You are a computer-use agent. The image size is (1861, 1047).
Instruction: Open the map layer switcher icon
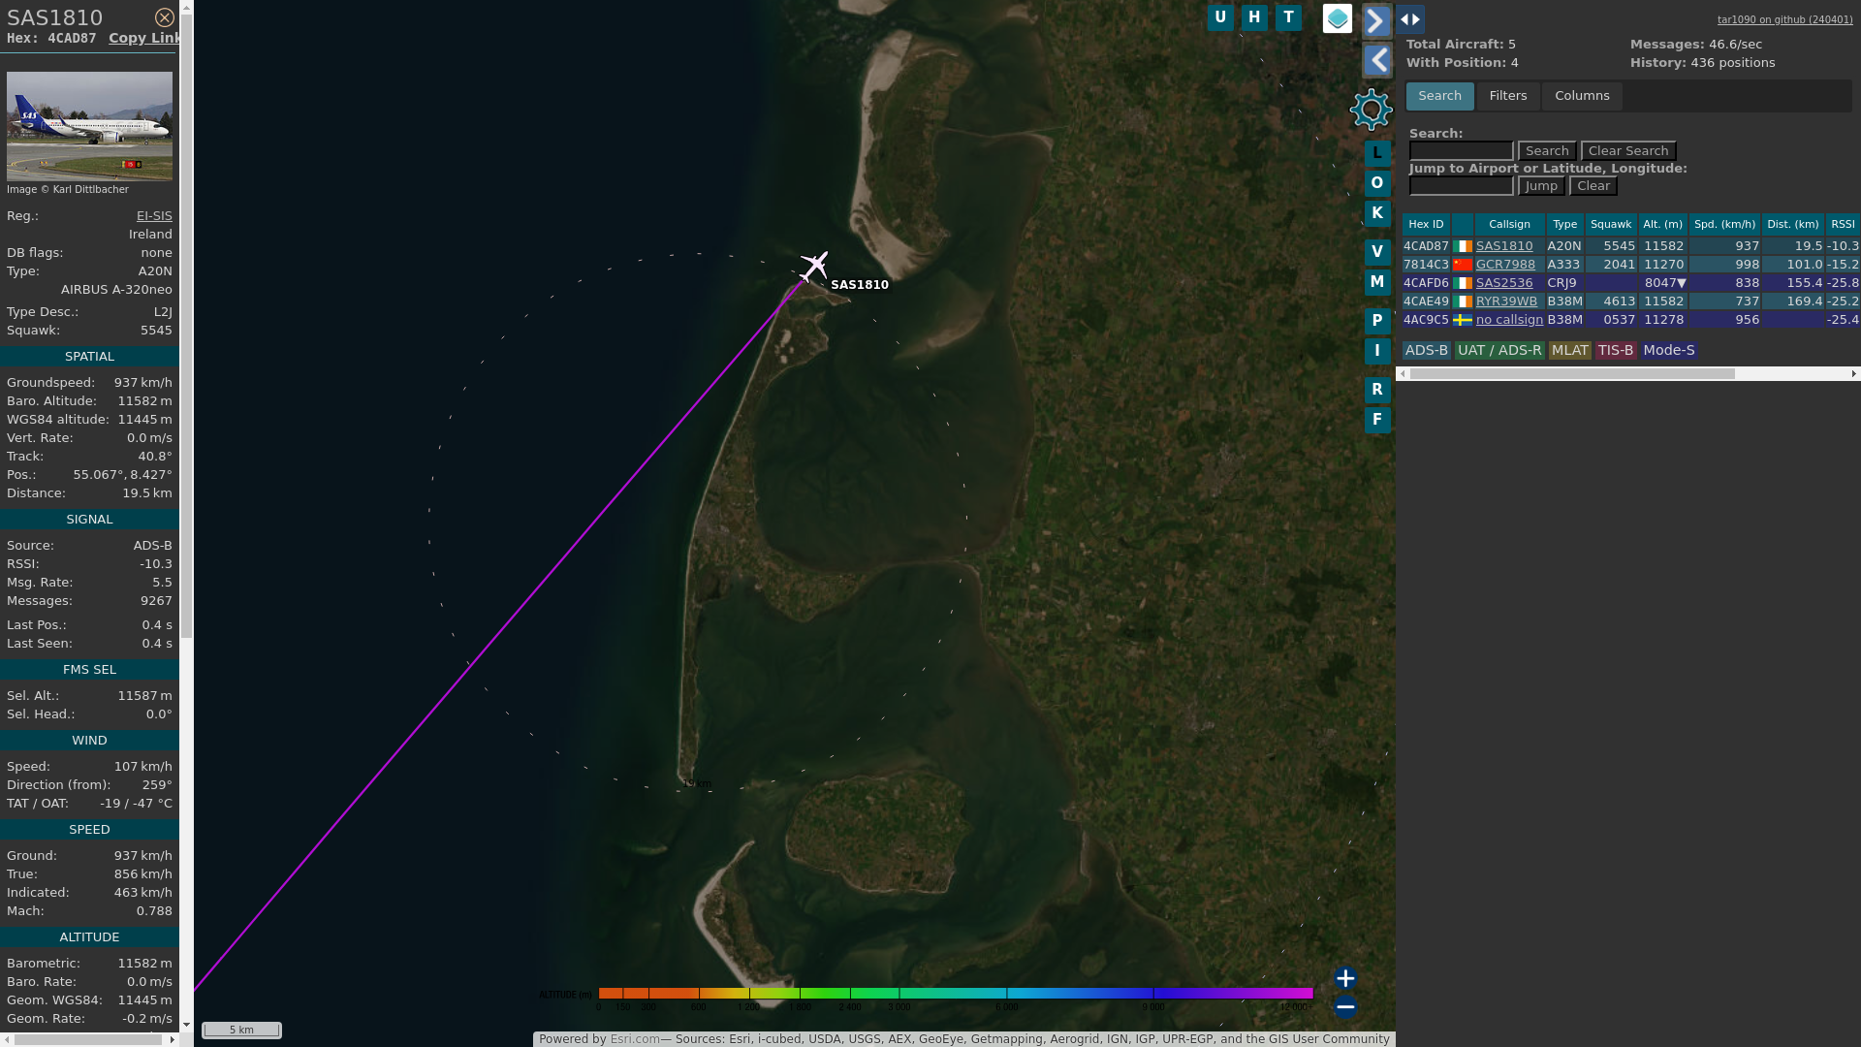pyautogui.click(x=1338, y=18)
